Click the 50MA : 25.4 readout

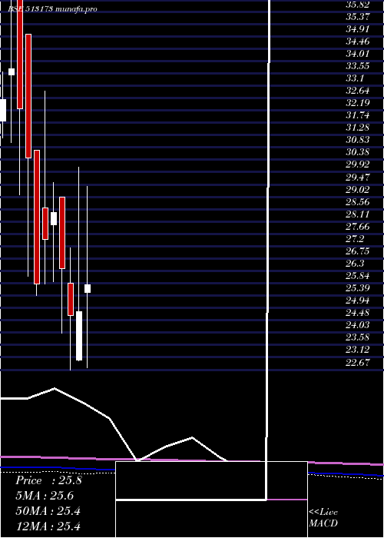[48, 511]
